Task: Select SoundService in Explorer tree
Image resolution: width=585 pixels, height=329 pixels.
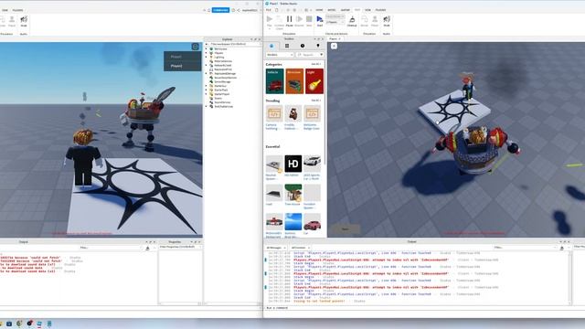Action: pos(222,102)
